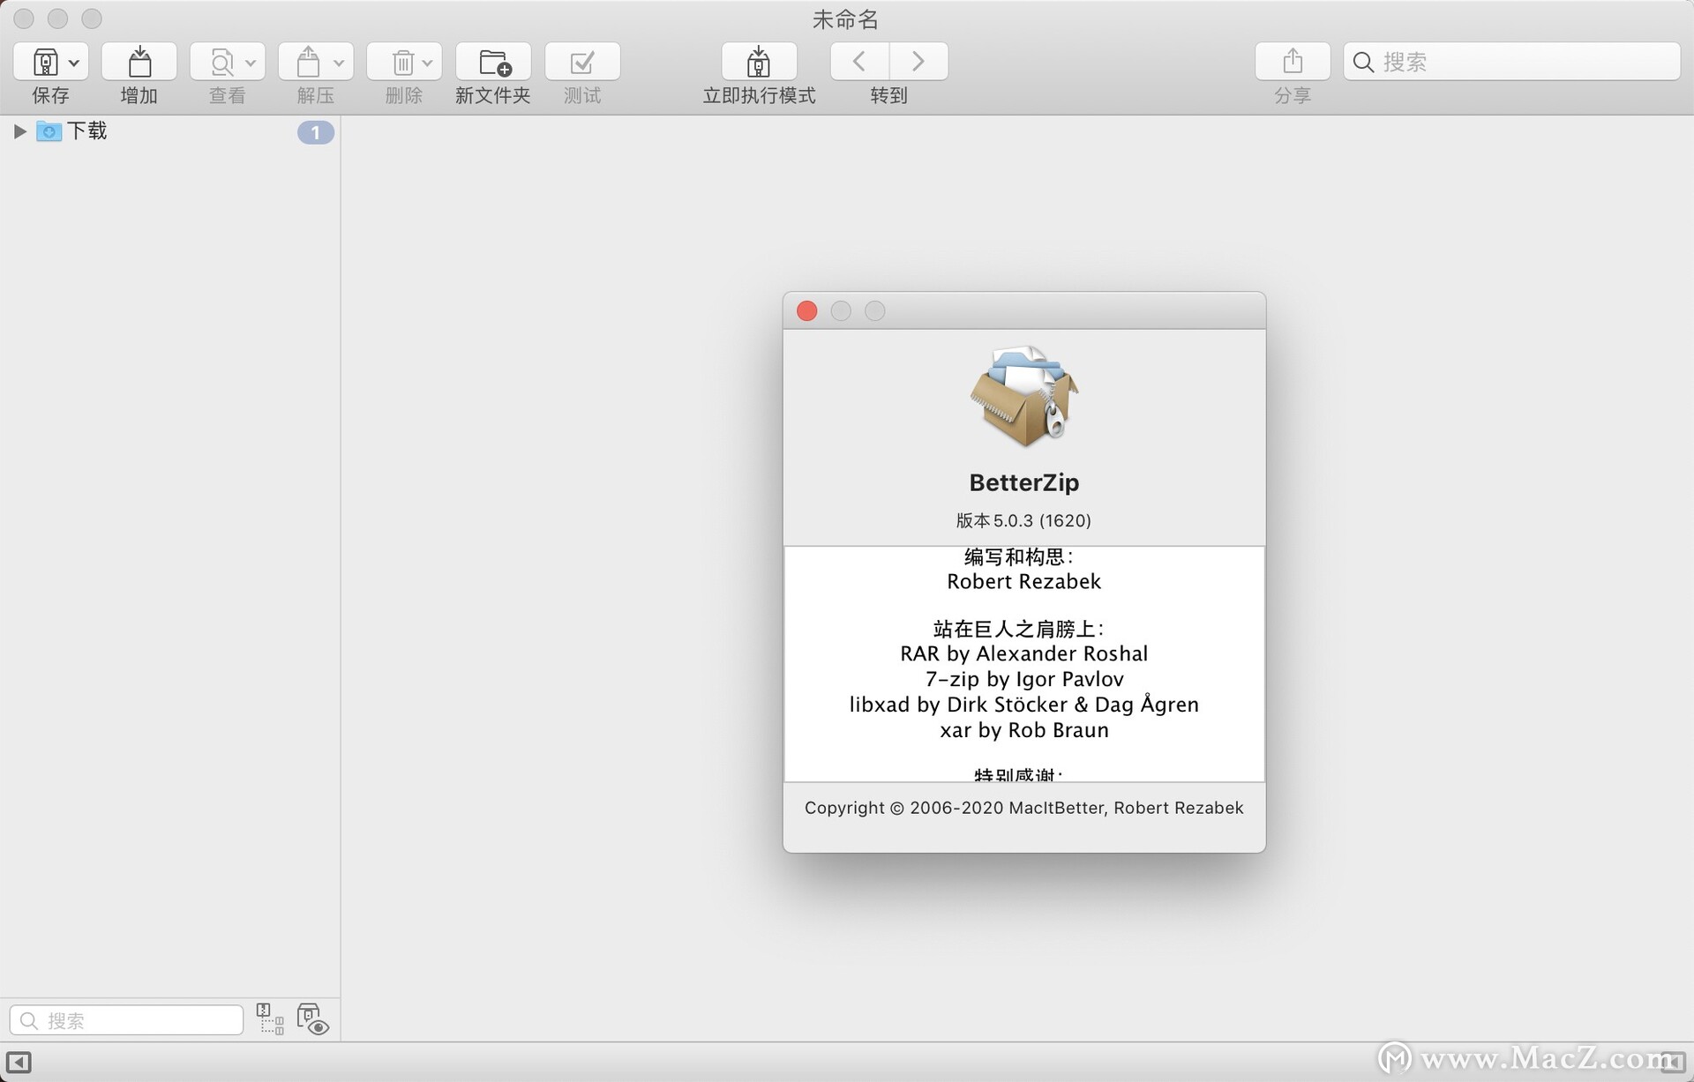Click the hierarchy view icon in sidebar footer

(270, 1019)
